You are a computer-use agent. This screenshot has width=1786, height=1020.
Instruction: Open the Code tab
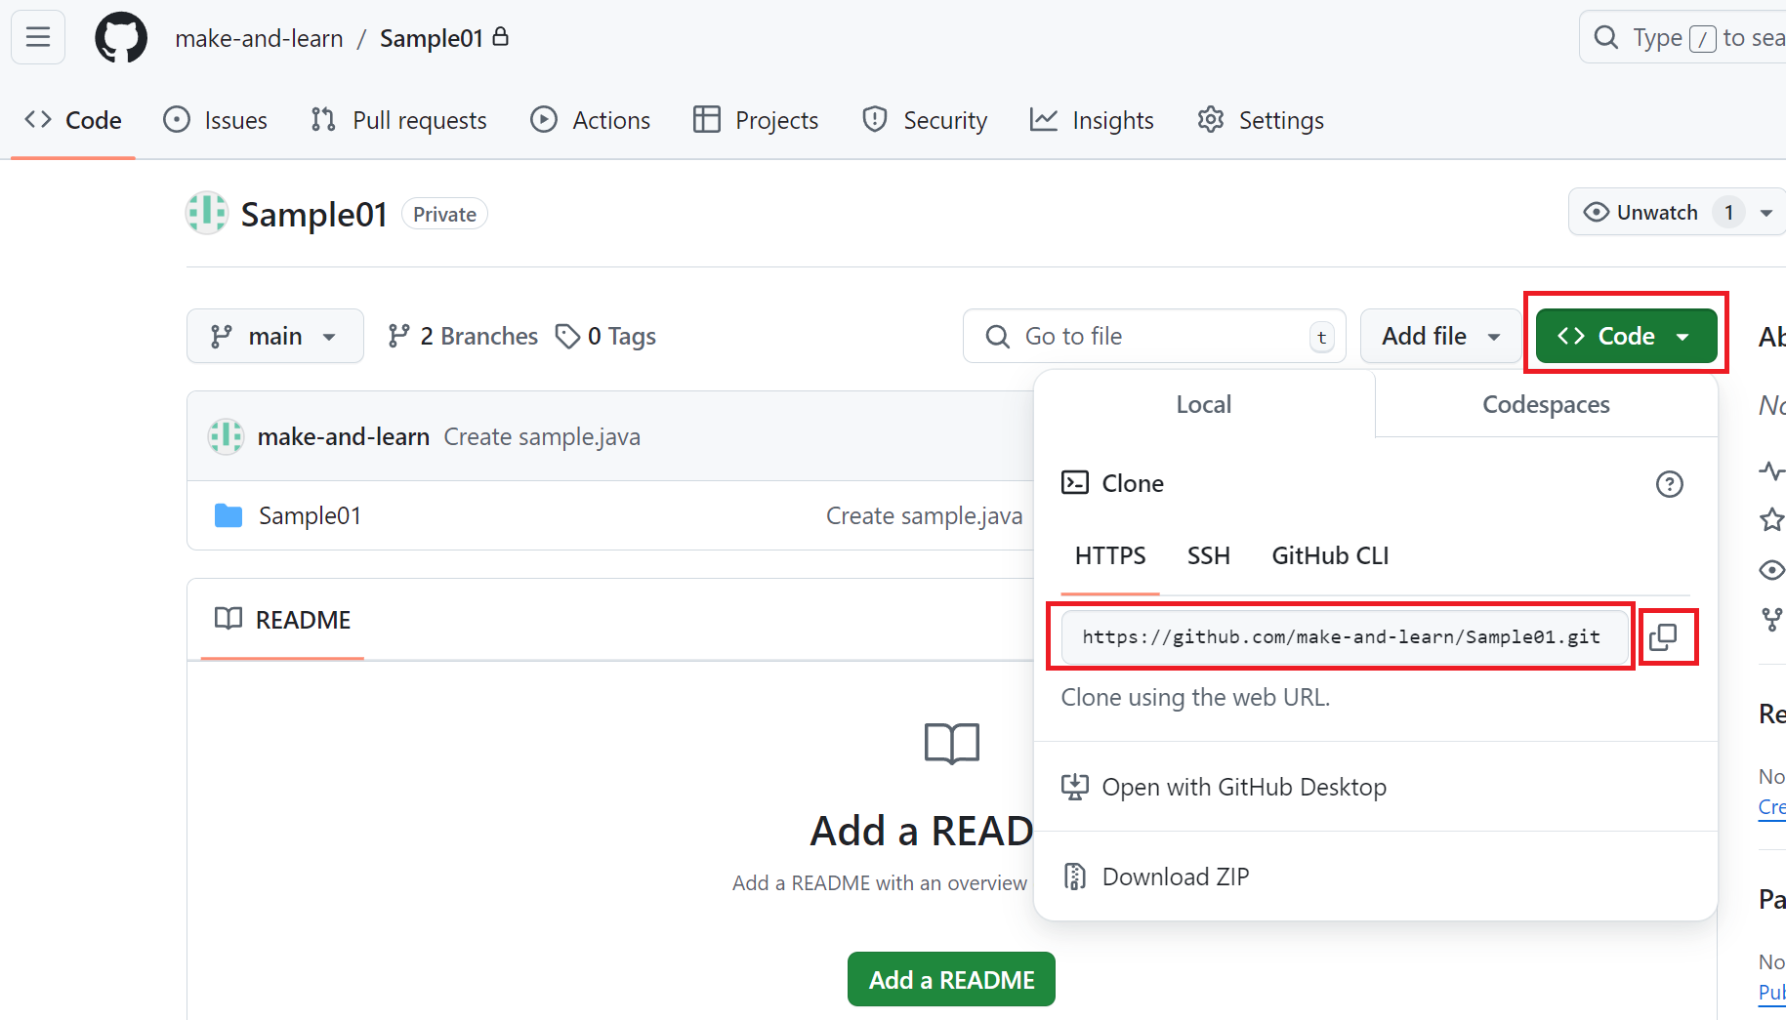point(73,120)
